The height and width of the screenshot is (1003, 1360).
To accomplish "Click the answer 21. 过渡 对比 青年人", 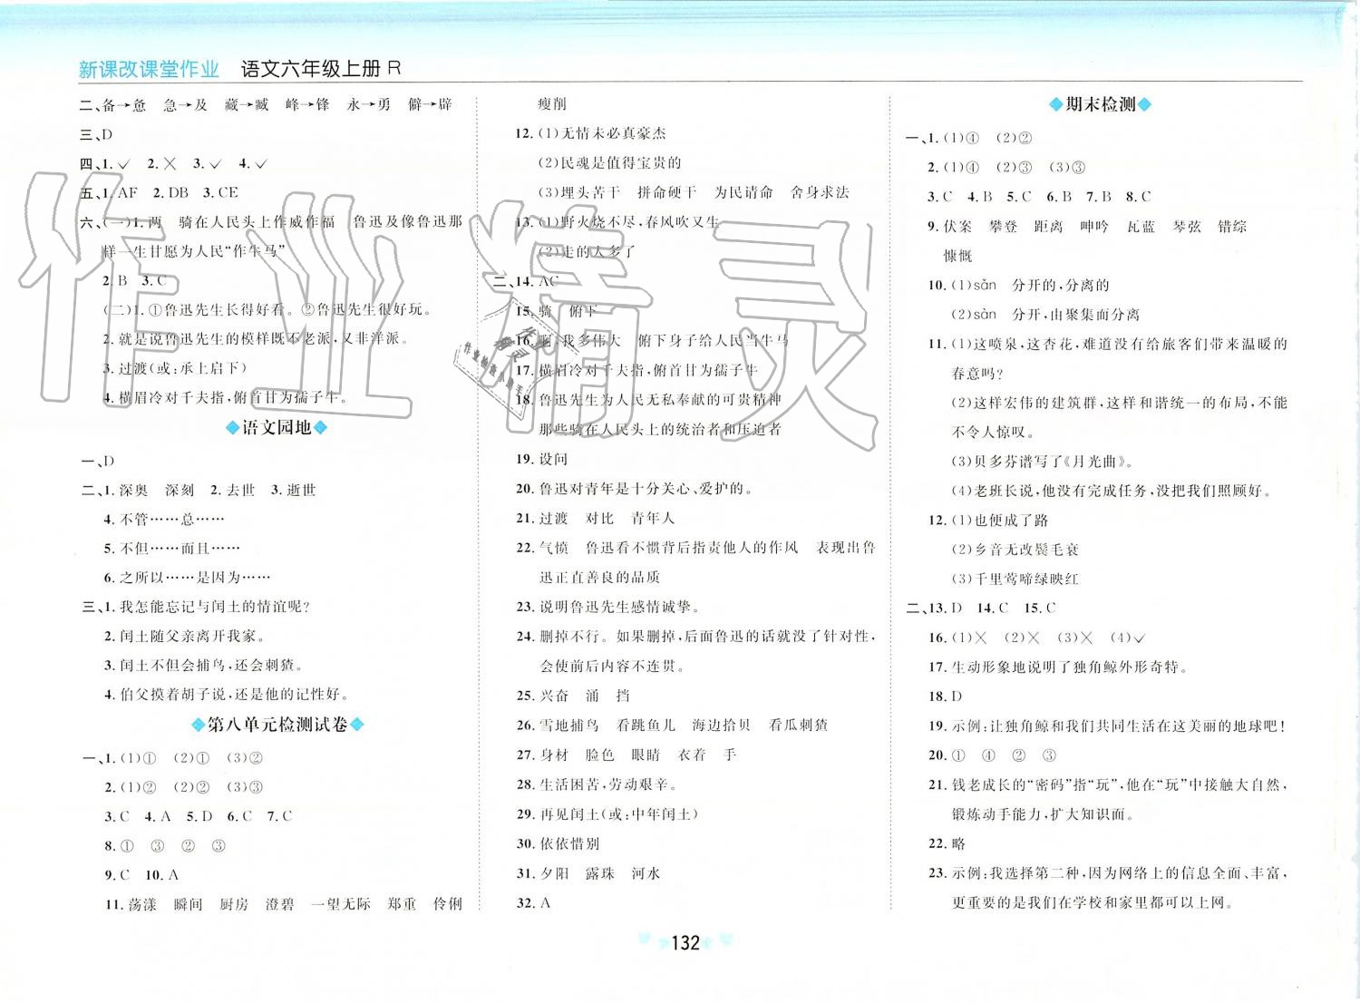I will pyautogui.click(x=595, y=519).
